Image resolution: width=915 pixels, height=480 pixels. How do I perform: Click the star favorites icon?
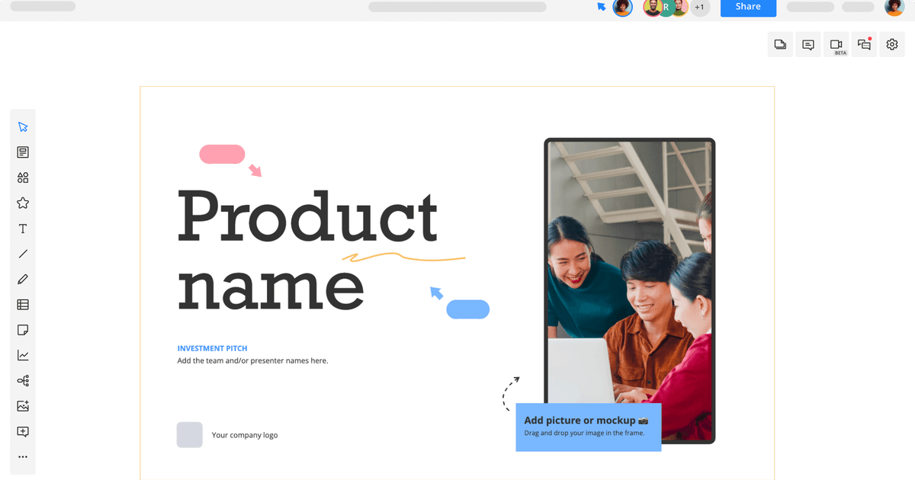[23, 203]
